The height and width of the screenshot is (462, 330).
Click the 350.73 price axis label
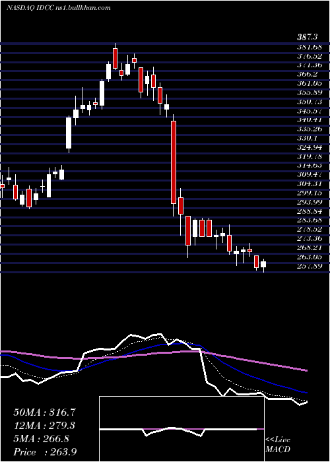310,102
